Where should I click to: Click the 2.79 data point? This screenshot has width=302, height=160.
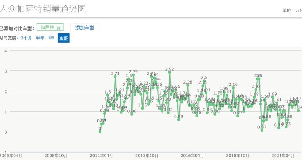[x=133, y=75]
